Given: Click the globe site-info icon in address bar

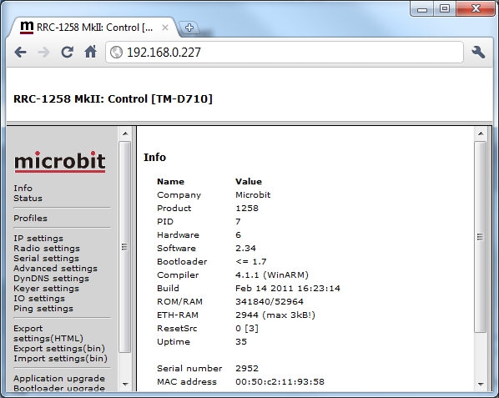Looking at the screenshot, I should click(116, 53).
